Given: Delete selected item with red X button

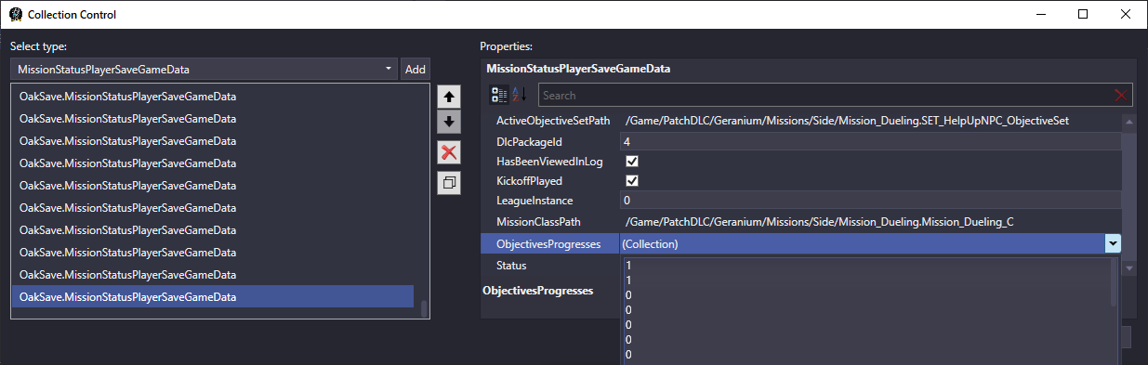Looking at the screenshot, I should pyautogui.click(x=449, y=153).
